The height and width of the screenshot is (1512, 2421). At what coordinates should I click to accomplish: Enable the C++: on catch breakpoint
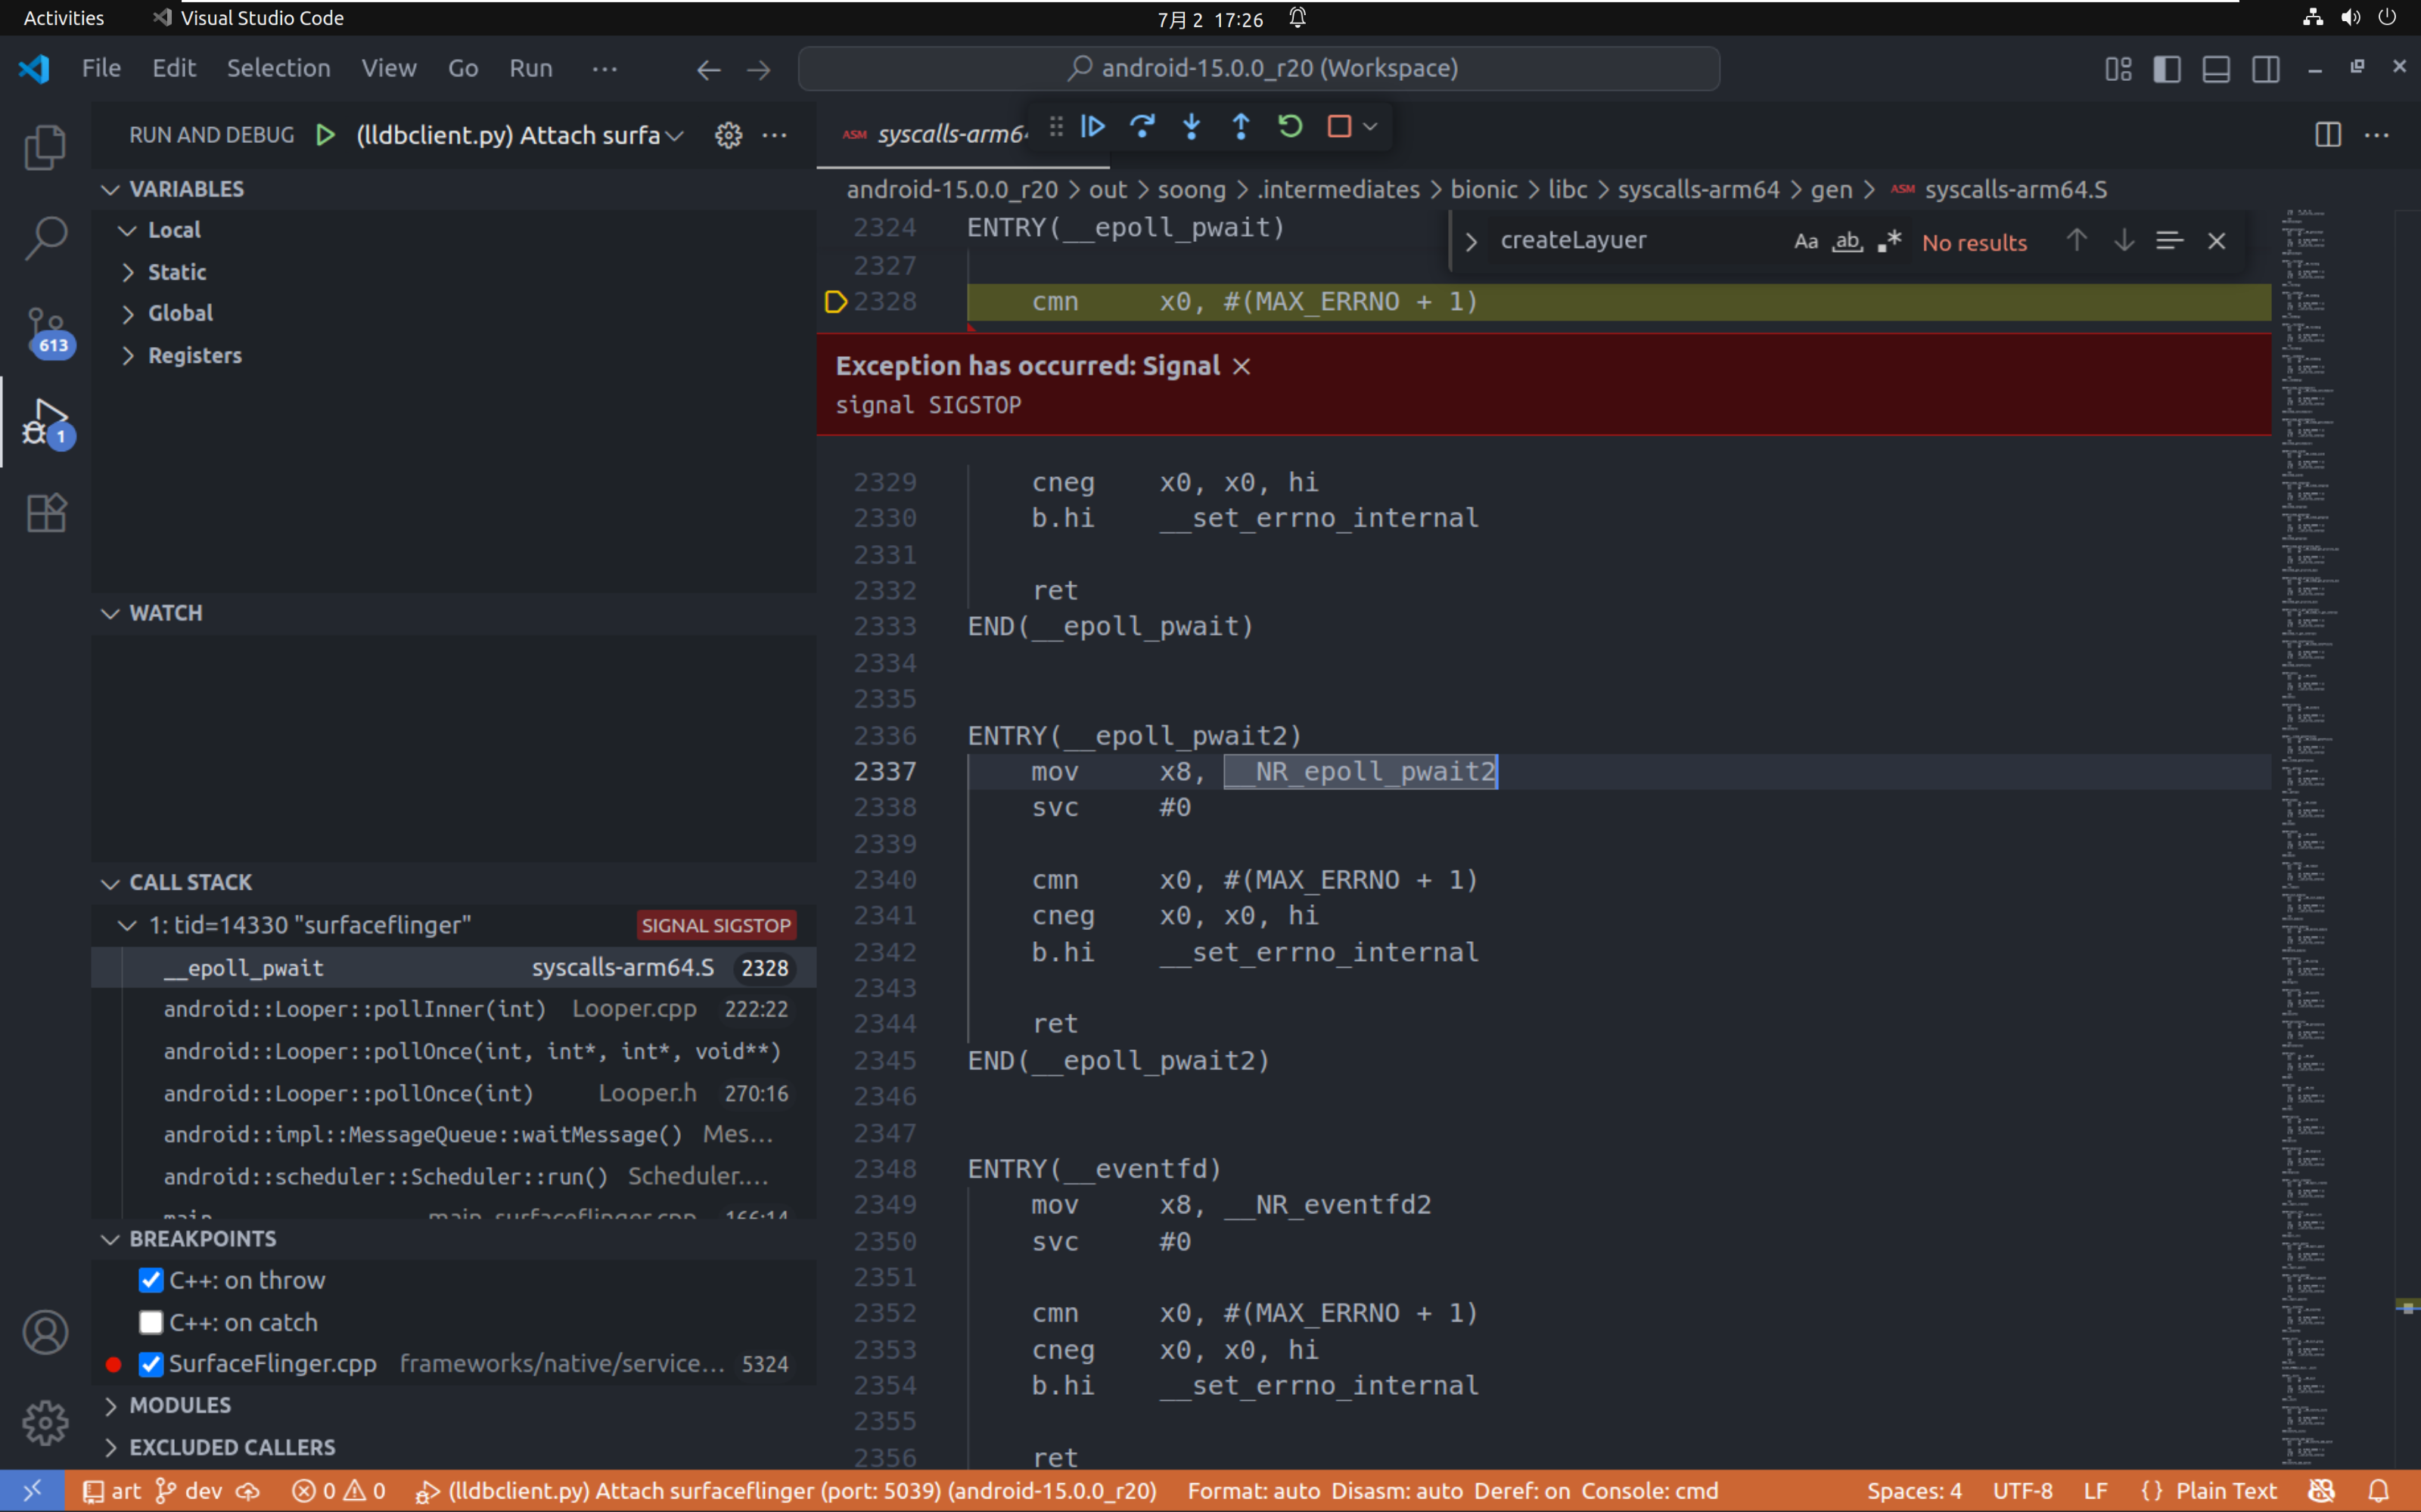point(151,1322)
